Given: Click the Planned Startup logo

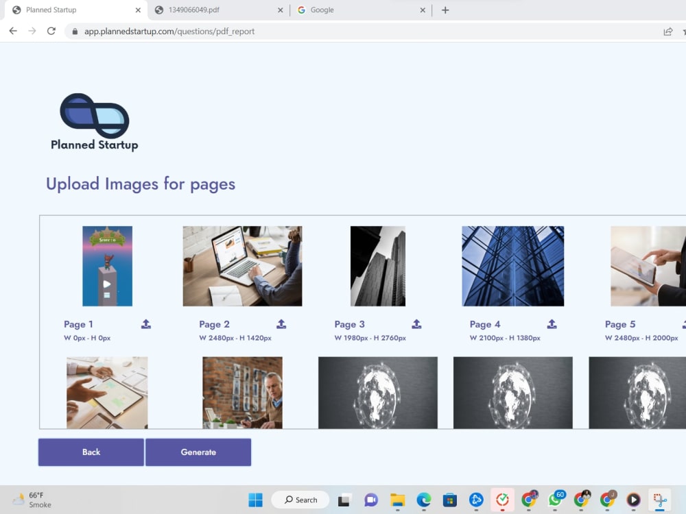Looking at the screenshot, I should point(95,122).
